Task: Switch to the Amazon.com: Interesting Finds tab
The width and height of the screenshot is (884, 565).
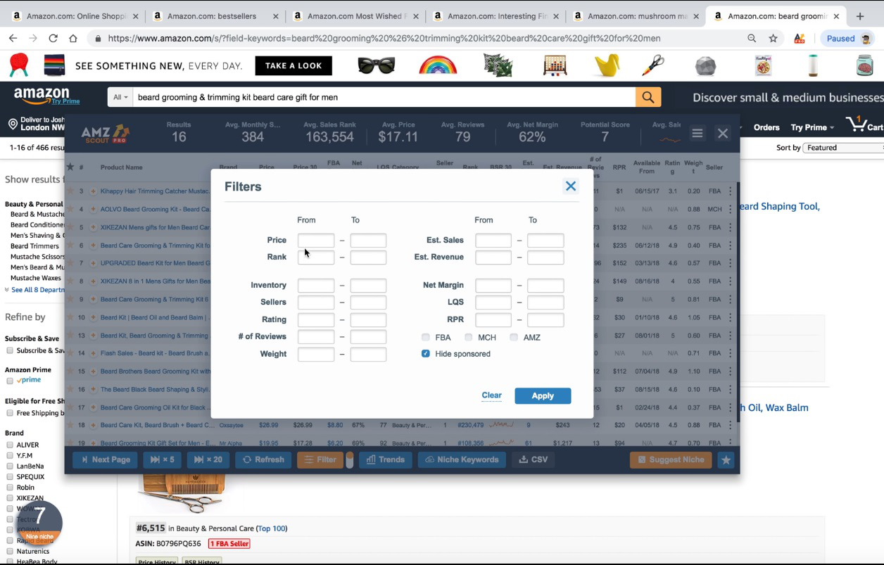Action: coord(495,16)
